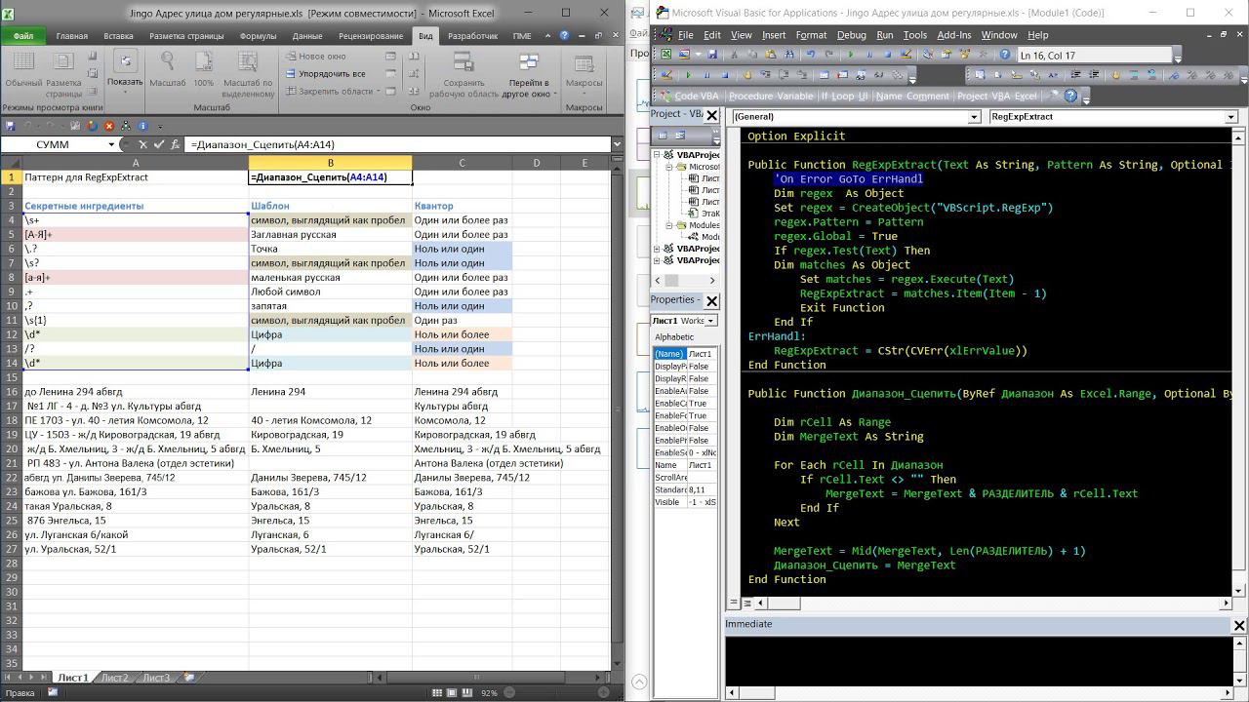This screenshot has width=1249, height=702.
Task: Click the Run Sub play icon in VBA toolbar
Action: (851, 56)
